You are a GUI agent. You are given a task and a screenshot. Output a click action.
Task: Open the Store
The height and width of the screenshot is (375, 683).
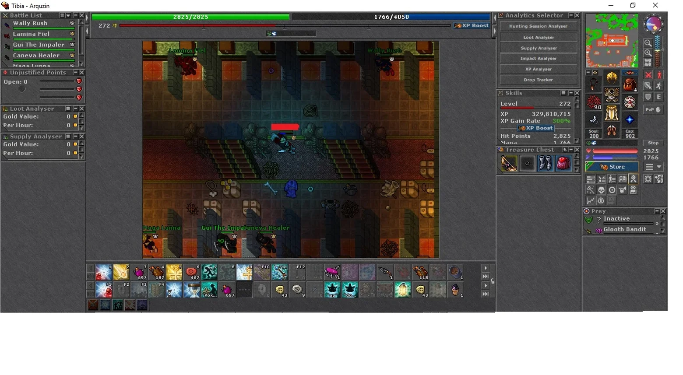tap(612, 167)
